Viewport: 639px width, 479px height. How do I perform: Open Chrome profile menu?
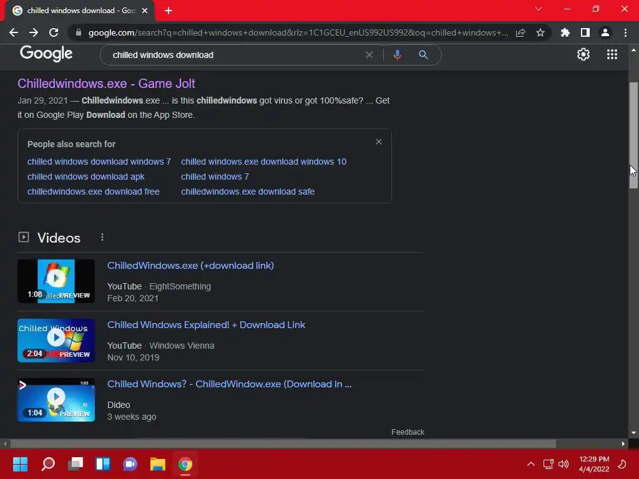click(x=605, y=32)
